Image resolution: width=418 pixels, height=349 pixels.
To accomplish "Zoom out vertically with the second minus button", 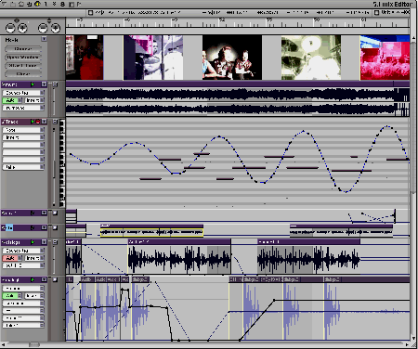I will click(x=43, y=29).
